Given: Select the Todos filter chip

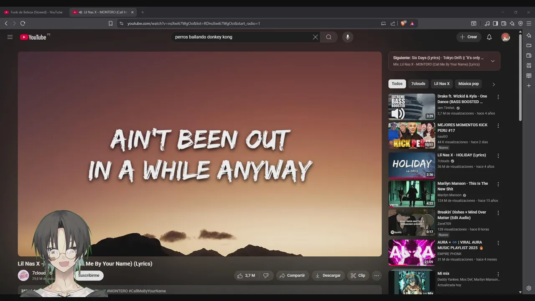Looking at the screenshot, I should tap(397, 84).
